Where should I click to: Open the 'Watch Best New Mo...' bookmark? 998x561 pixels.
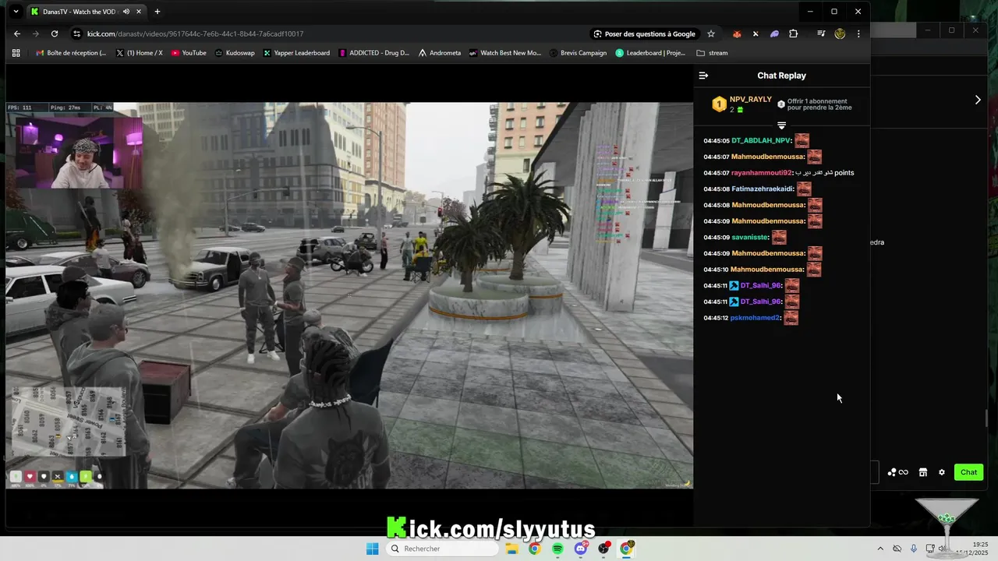[504, 53]
